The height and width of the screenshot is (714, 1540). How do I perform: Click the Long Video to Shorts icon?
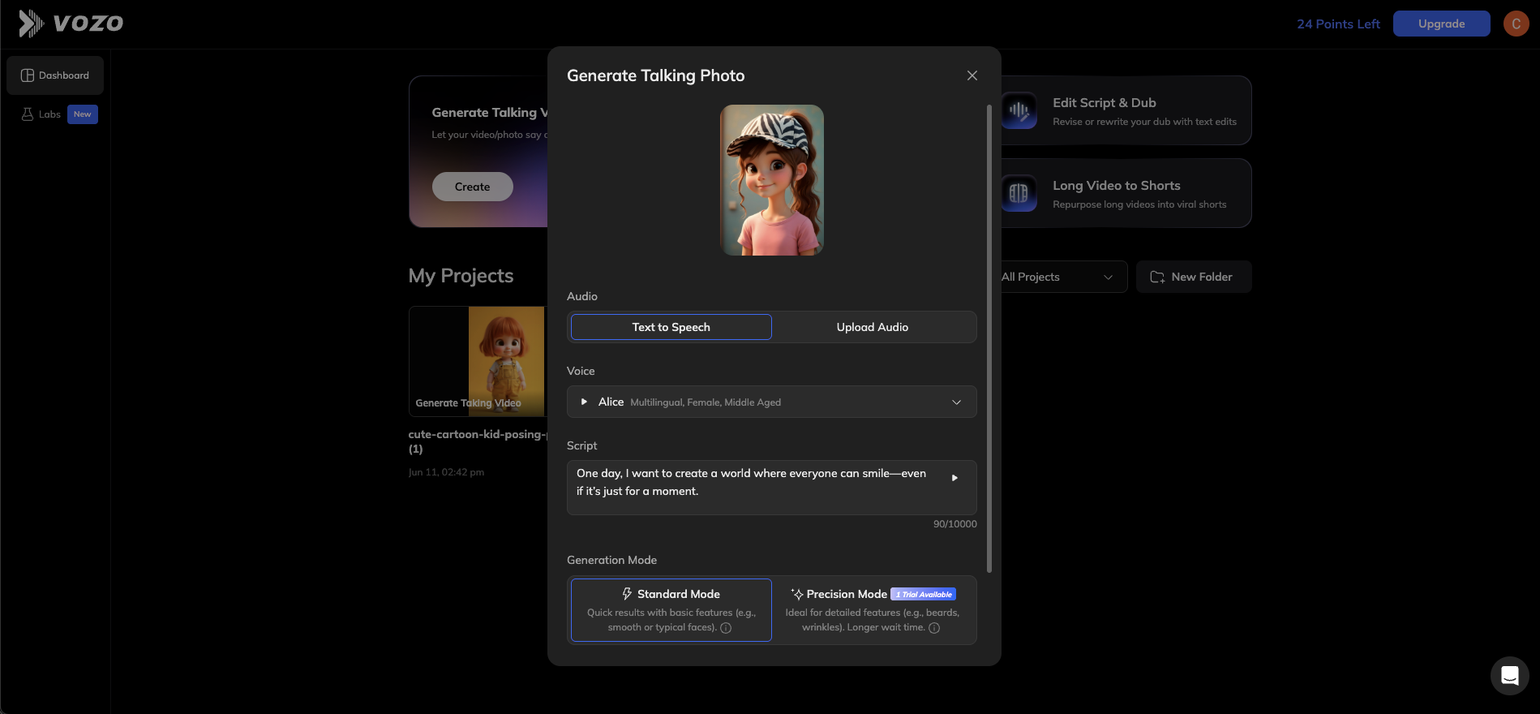click(1019, 194)
